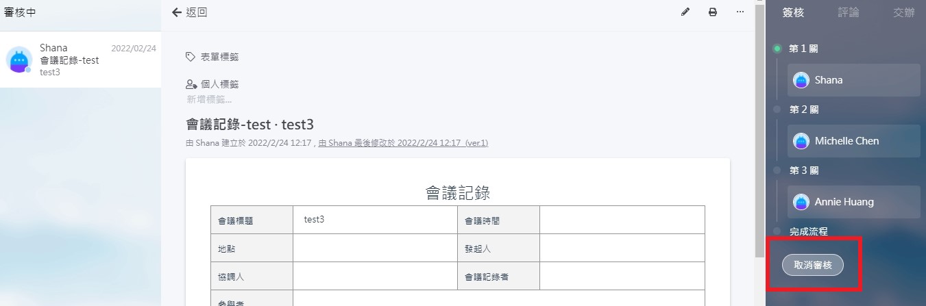Open the more options ellipsis menu
This screenshot has width=926, height=306.
coord(740,12)
